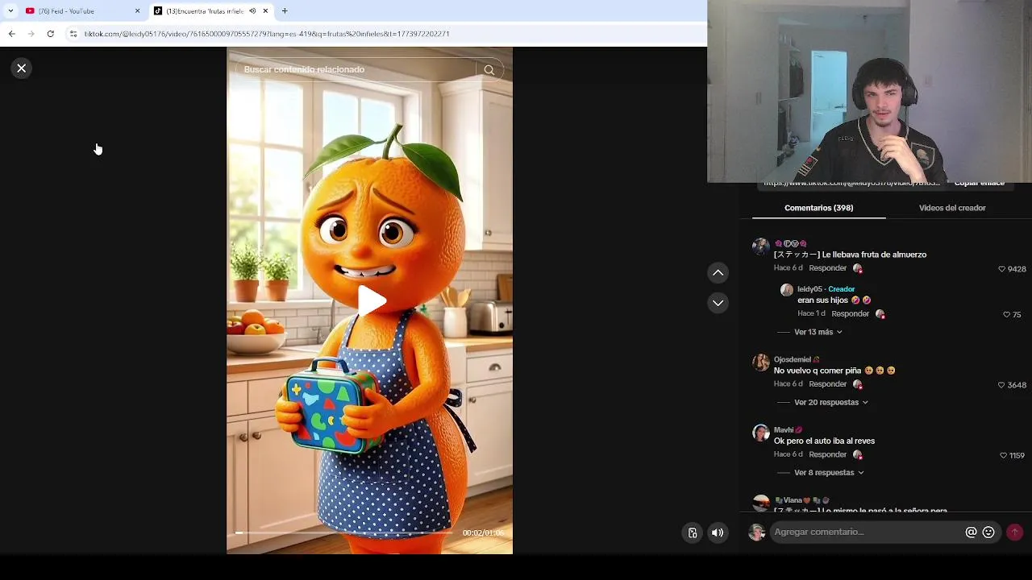
Task: Insert a mention with the @ icon
Action: pyautogui.click(x=971, y=532)
